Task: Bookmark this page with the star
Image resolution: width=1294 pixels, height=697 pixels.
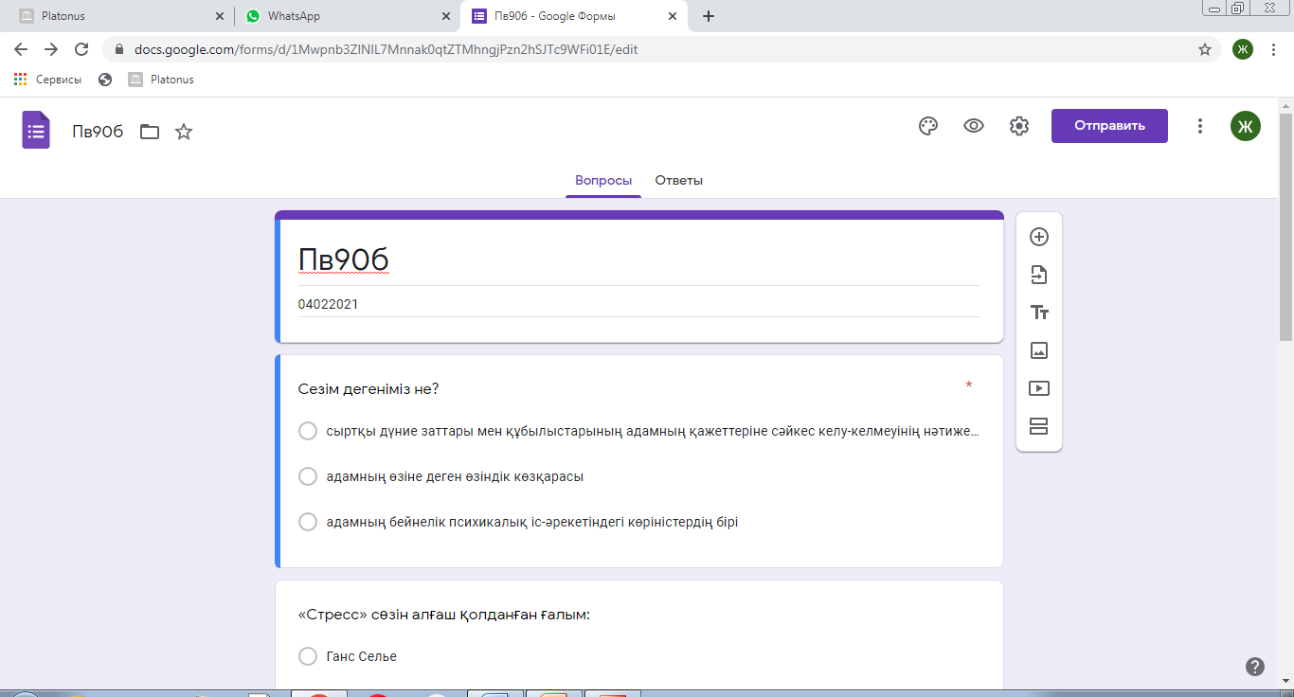Action: point(1205,49)
